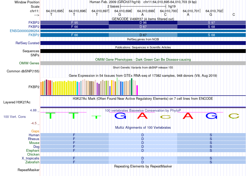246x176 pixels.
Task: Click the red A logo letter under 64,010,699
Action: click(x=142, y=116)
